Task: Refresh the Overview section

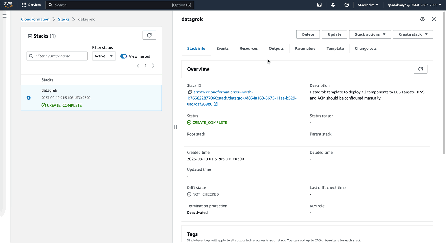Action: tap(421, 69)
